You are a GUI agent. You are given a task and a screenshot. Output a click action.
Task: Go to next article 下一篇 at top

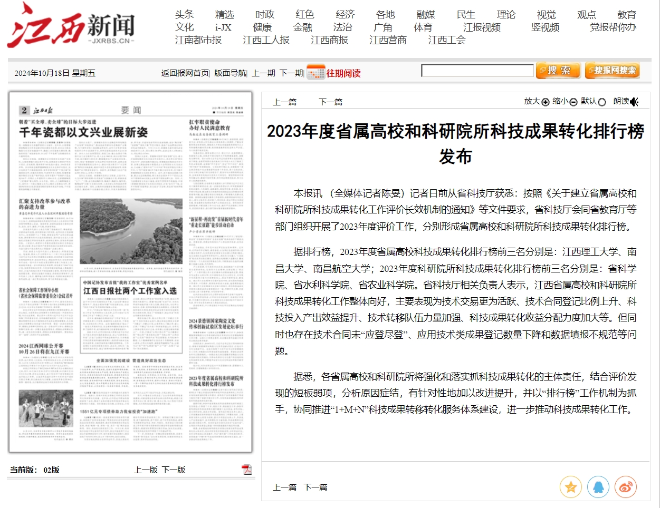(x=330, y=102)
